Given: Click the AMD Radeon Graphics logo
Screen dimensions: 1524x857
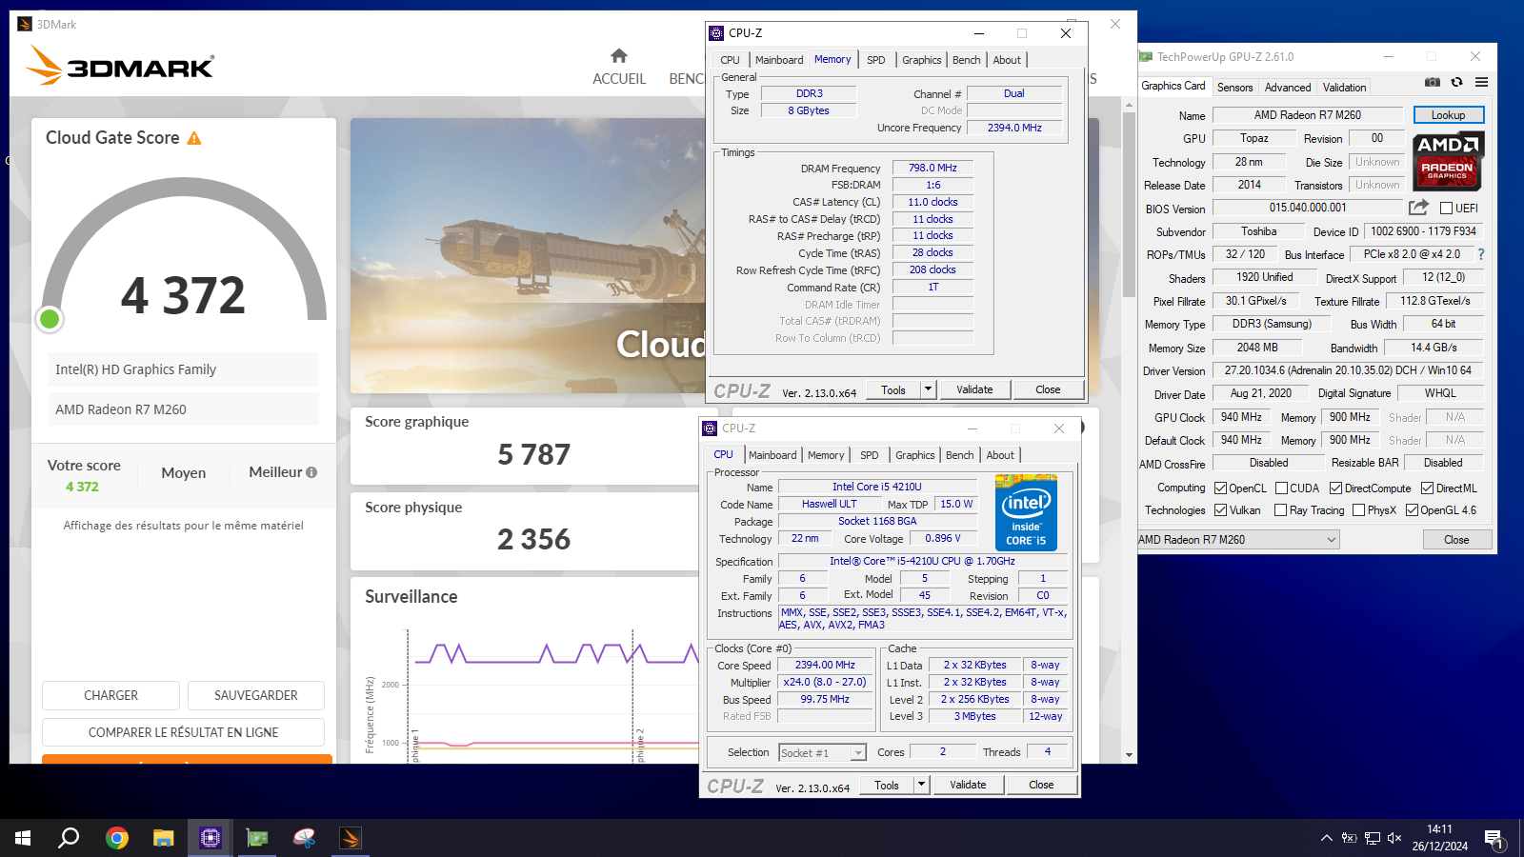Looking at the screenshot, I should pyautogui.click(x=1448, y=160).
